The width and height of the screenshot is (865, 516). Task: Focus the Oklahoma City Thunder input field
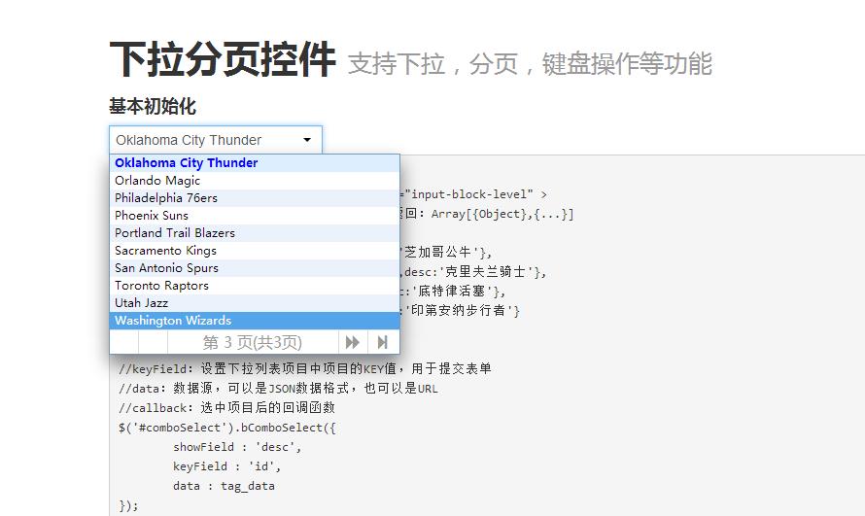point(216,140)
